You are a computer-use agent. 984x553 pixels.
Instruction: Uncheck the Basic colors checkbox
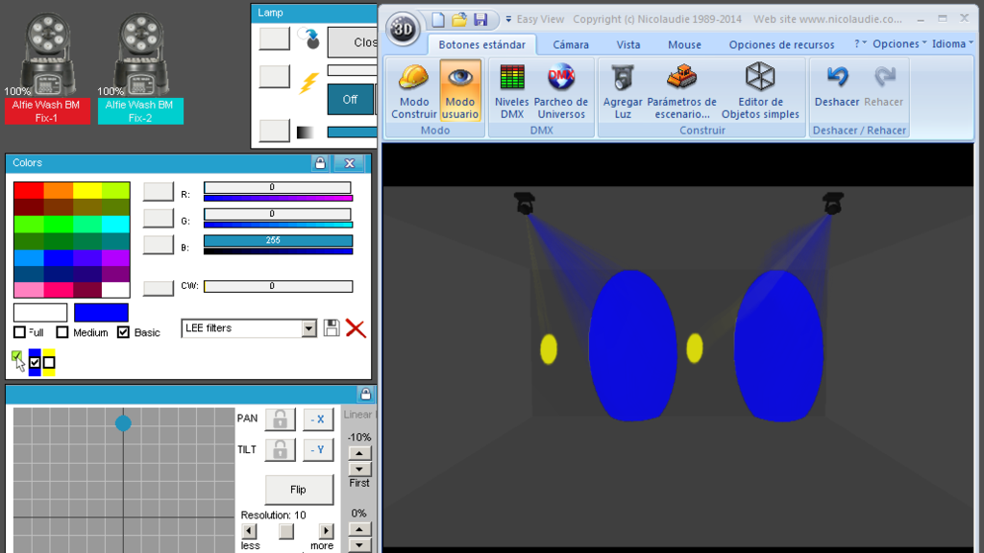pyautogui.click(x=123, y=331)
